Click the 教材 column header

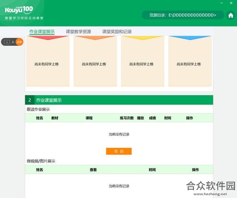tap(55, 118)
